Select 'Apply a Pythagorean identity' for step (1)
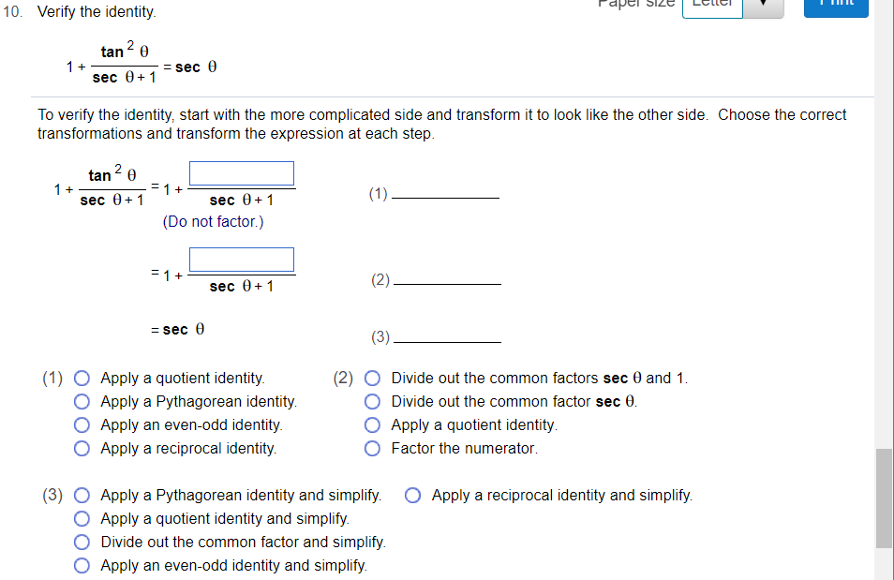894x580 pixels. [x=82, y=401]
